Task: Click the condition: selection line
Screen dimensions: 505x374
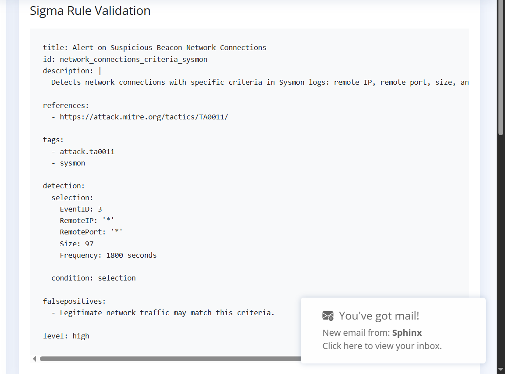Action: coord(93,278)
